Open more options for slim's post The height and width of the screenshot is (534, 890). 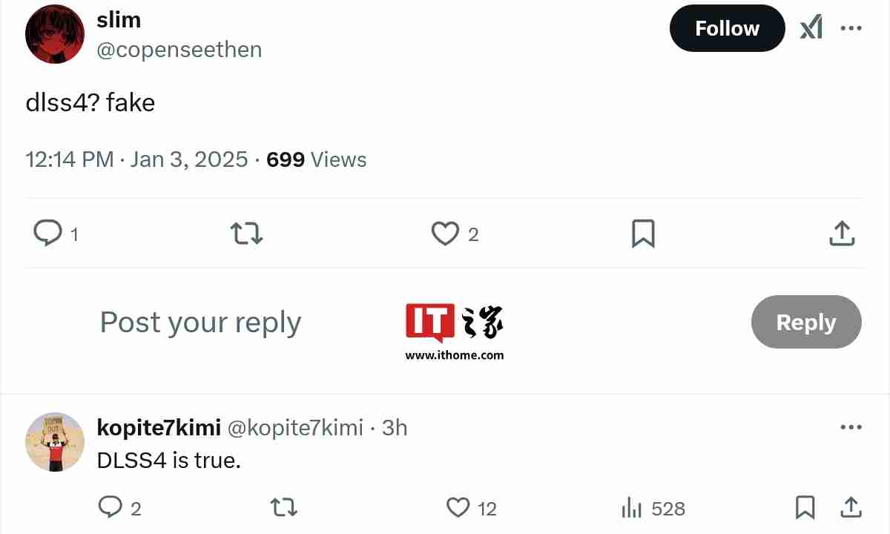851,29
